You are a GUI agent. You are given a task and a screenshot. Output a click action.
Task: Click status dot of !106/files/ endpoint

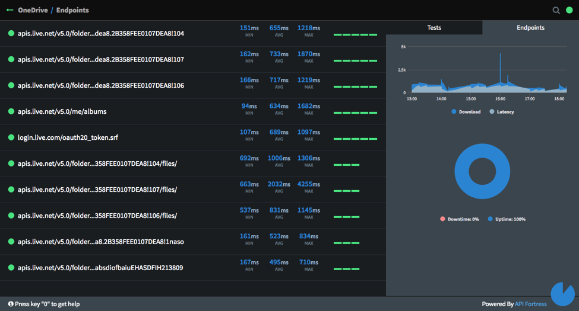click(x=11, y=216)
